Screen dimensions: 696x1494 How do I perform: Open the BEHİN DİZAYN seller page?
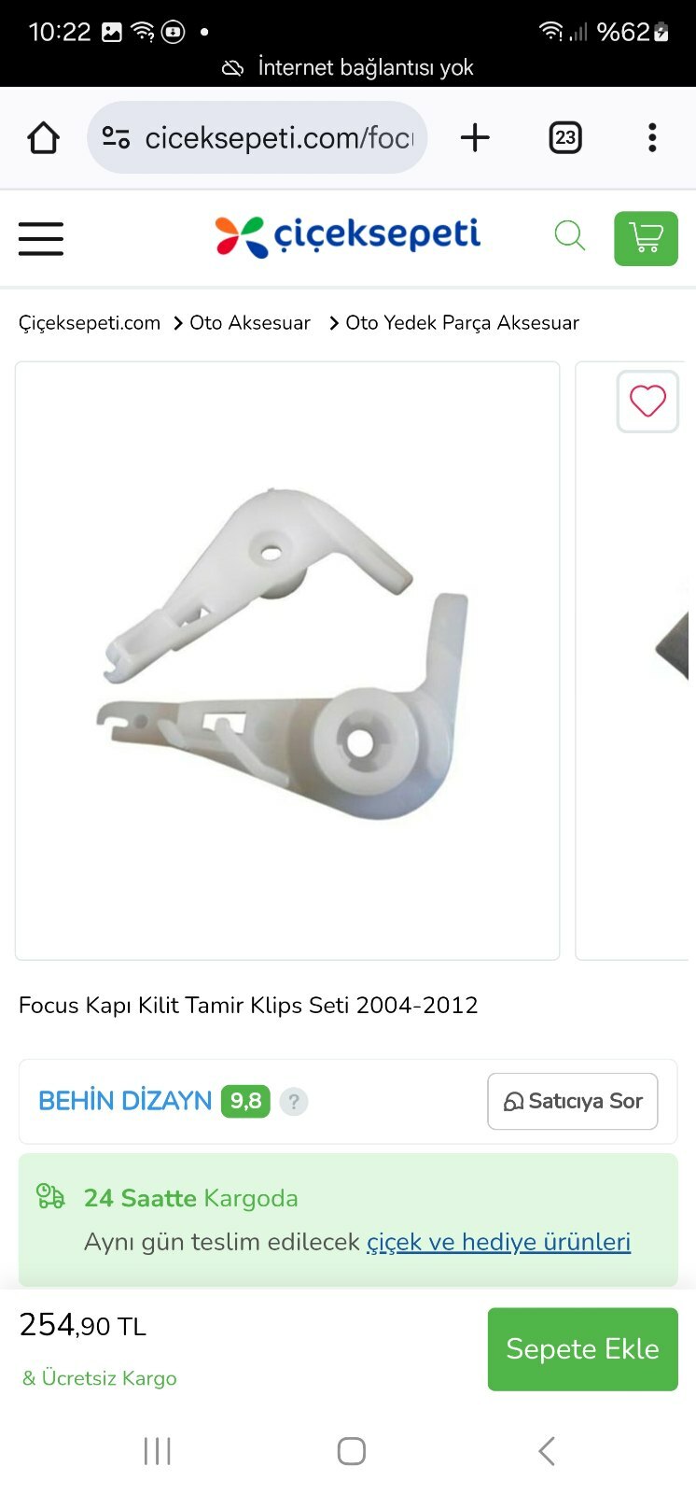125,1101
